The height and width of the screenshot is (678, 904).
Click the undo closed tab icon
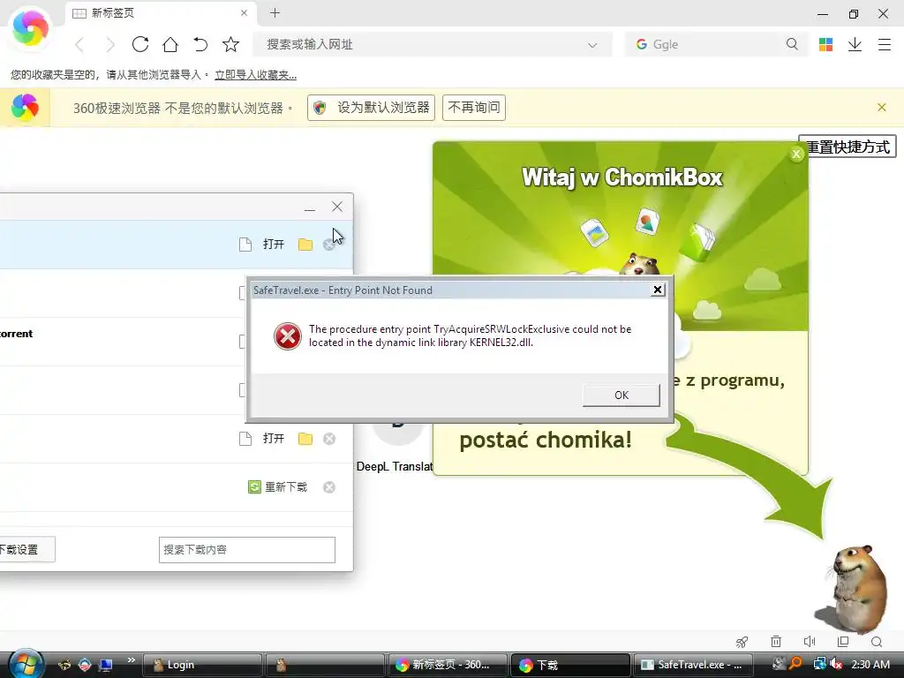pyautogui.click(x=200, y=44)
